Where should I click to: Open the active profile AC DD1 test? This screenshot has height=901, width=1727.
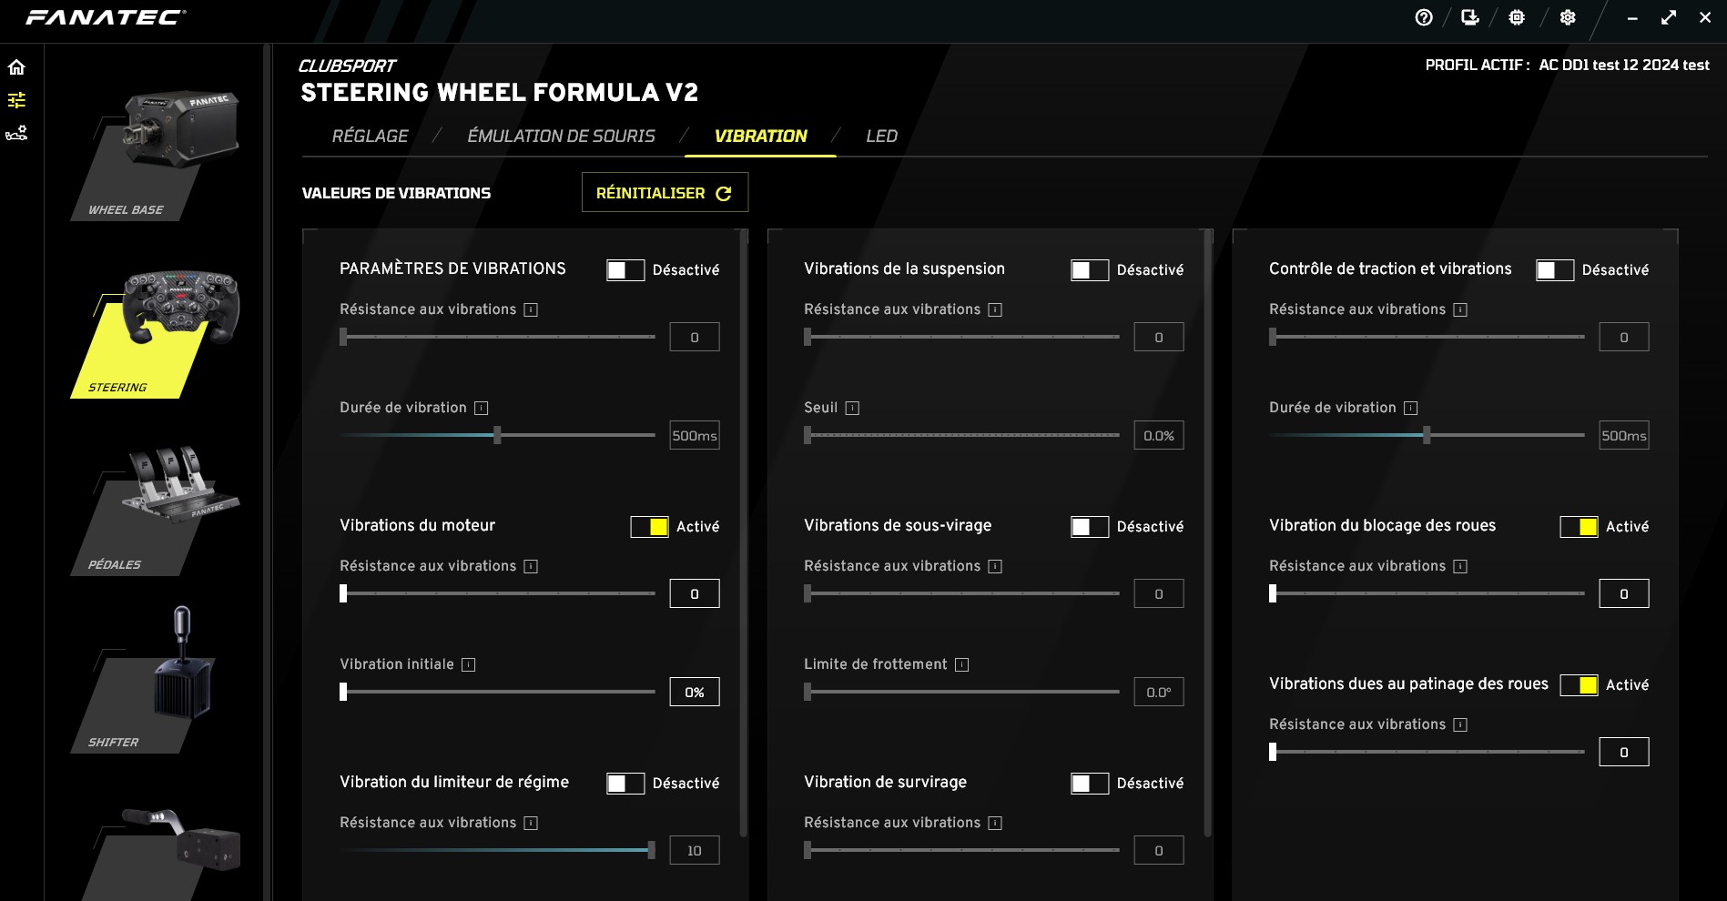point(1622,65)
